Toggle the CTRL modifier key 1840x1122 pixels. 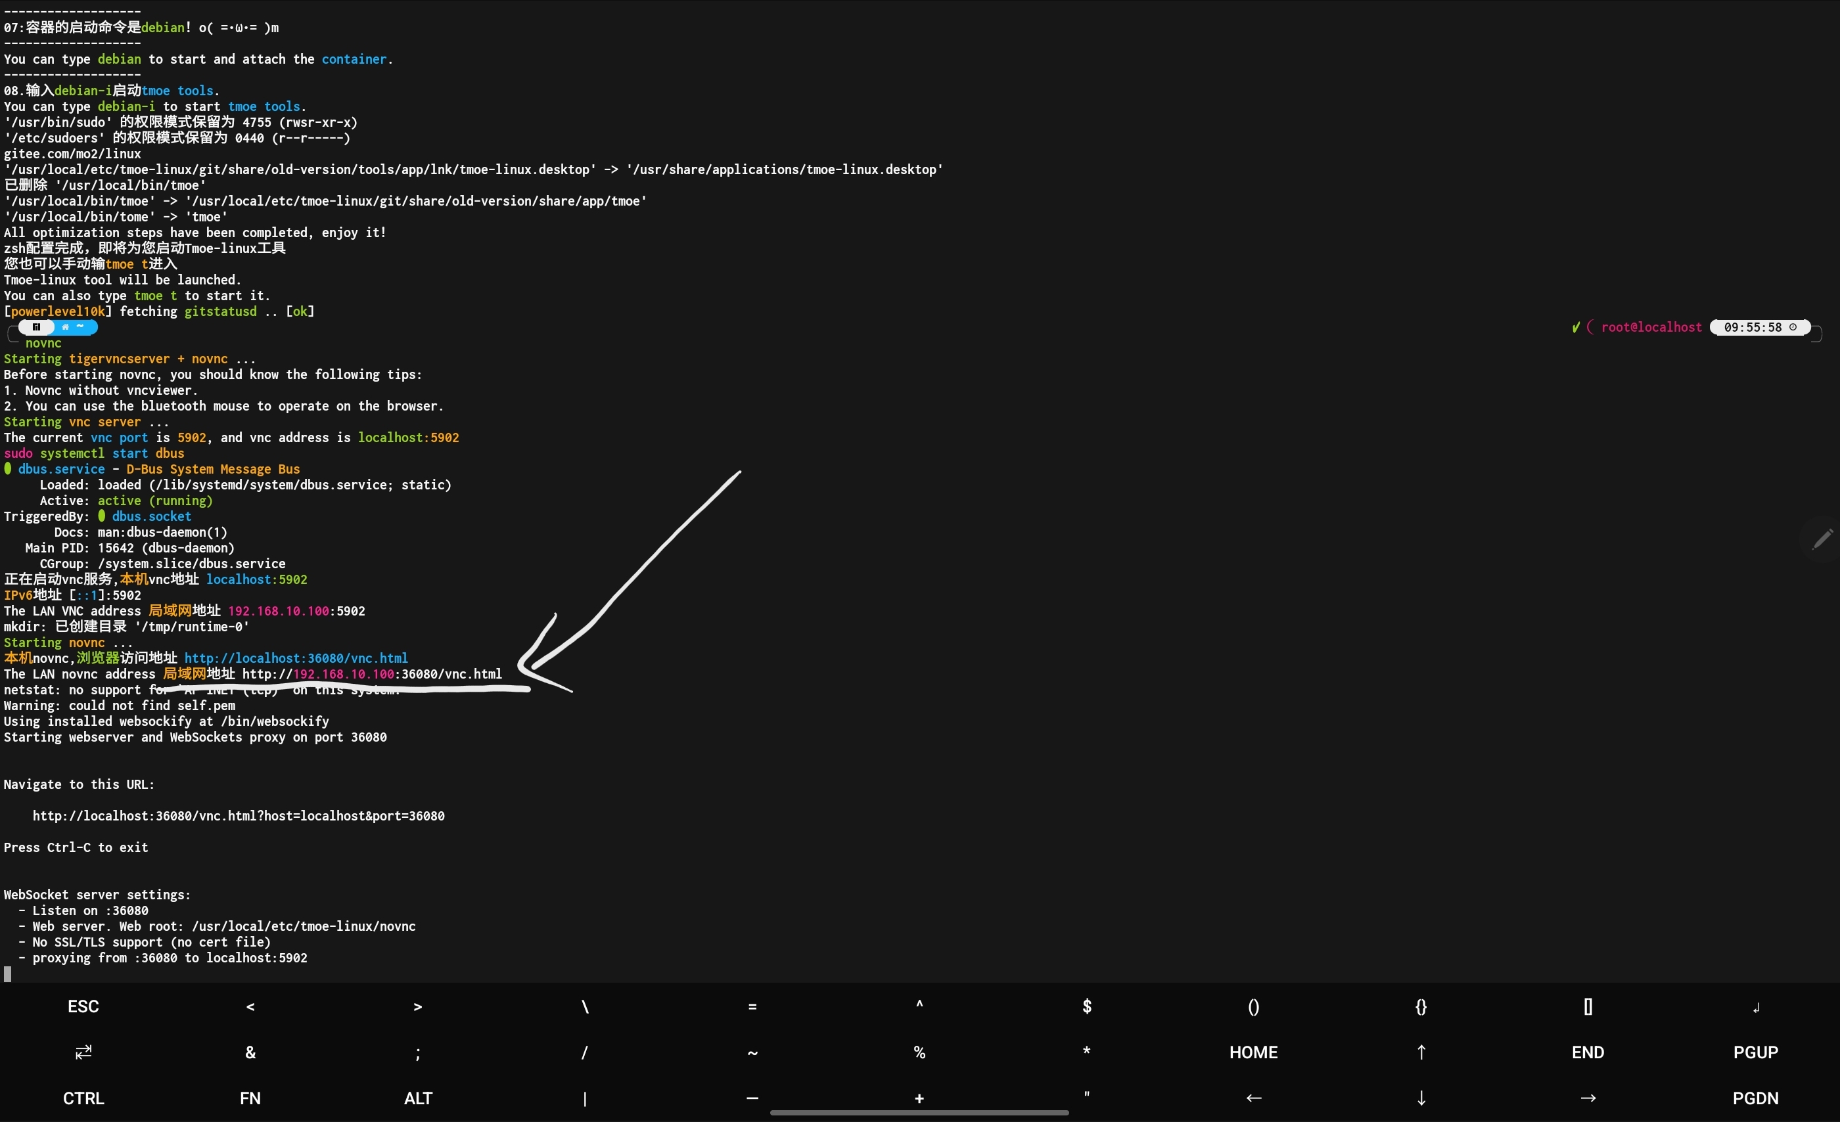[x=83, y=1097]
